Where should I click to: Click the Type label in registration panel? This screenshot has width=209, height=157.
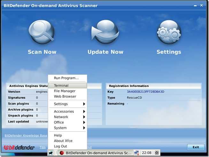(111, 98)
